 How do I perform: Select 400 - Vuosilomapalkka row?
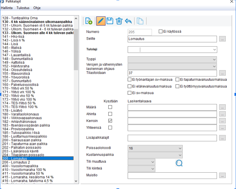click(38, 166)
